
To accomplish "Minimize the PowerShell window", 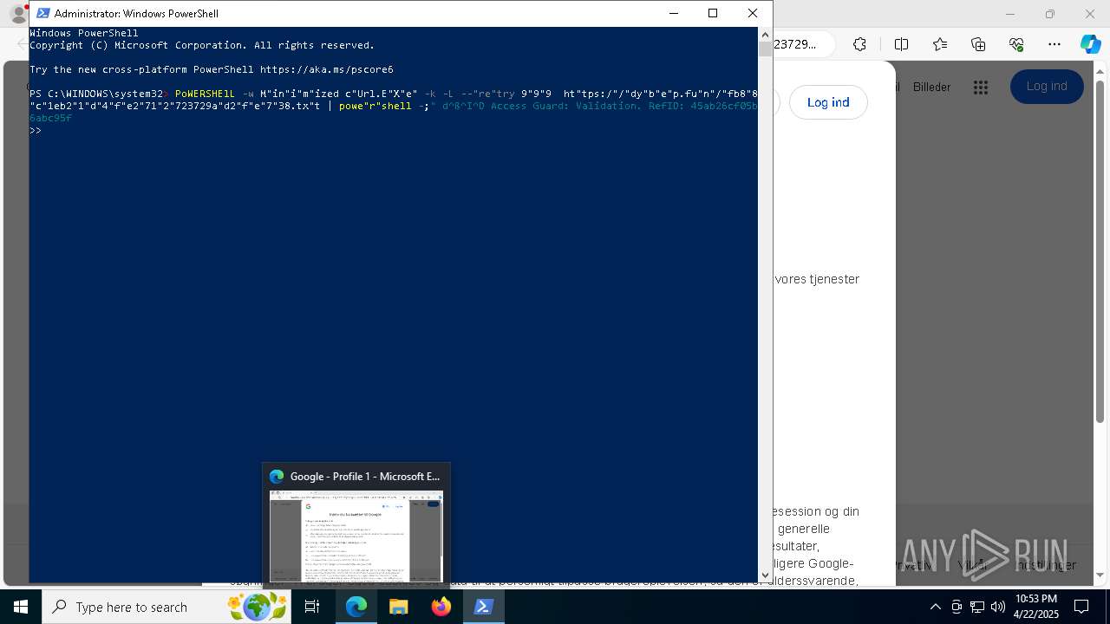I will tap(674, 13).
